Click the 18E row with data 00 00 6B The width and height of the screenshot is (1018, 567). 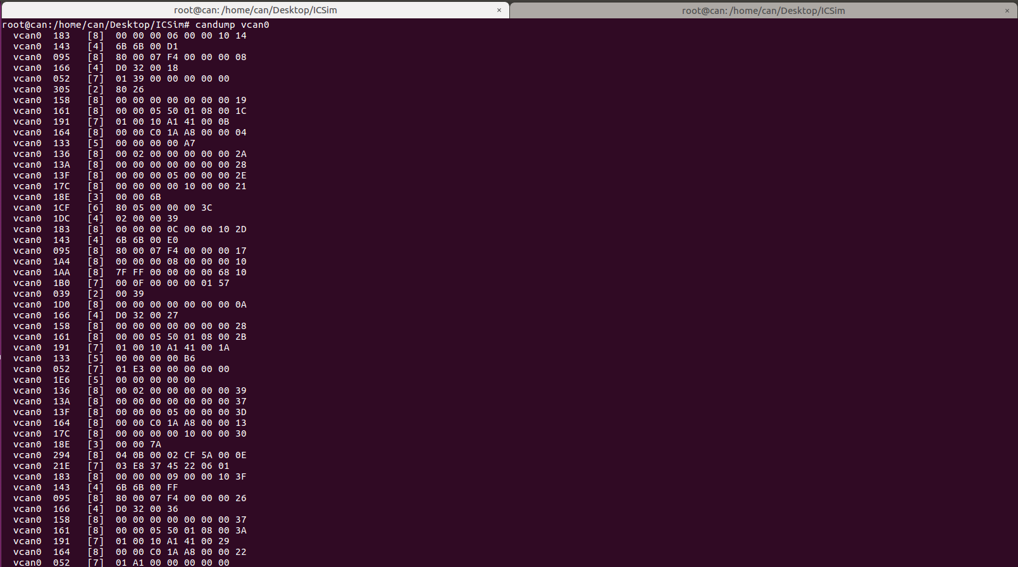pyautogui.click(x=87, y=197)
